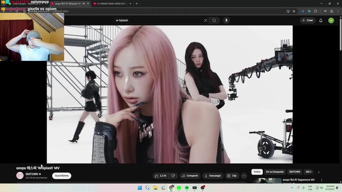342x192 pixels.
Task: Close the EL PRIMER DARK HORSE tab
Action: 130,4
